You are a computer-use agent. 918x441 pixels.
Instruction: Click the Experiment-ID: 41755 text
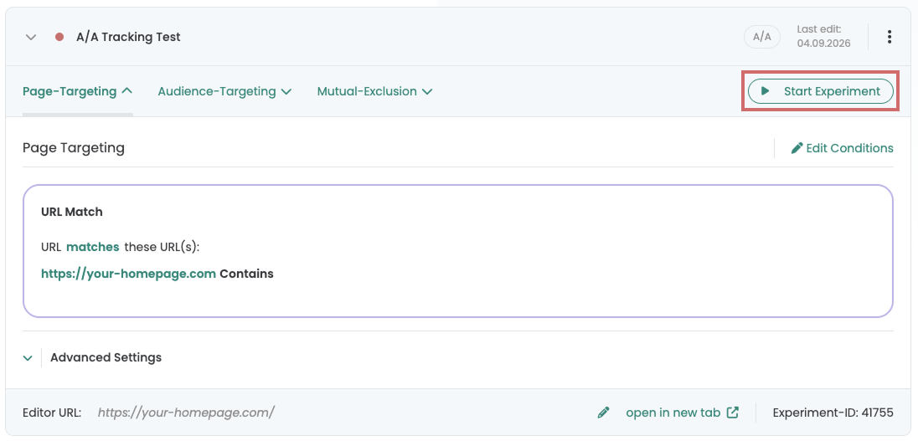pos(833,413)
